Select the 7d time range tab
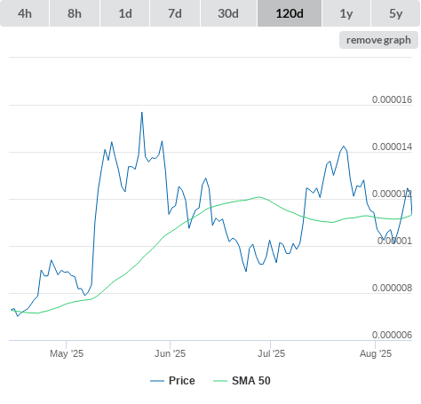Screen dimensions: 421x404 coord(175,13)
